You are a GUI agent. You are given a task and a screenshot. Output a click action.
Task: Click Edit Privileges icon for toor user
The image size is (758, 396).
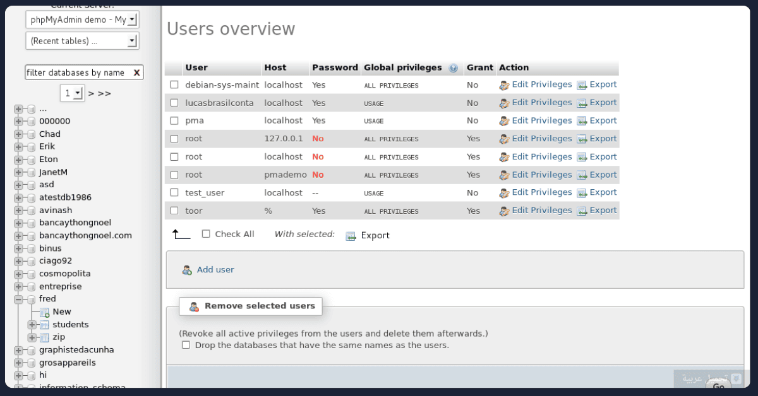(x=503, y=211)
